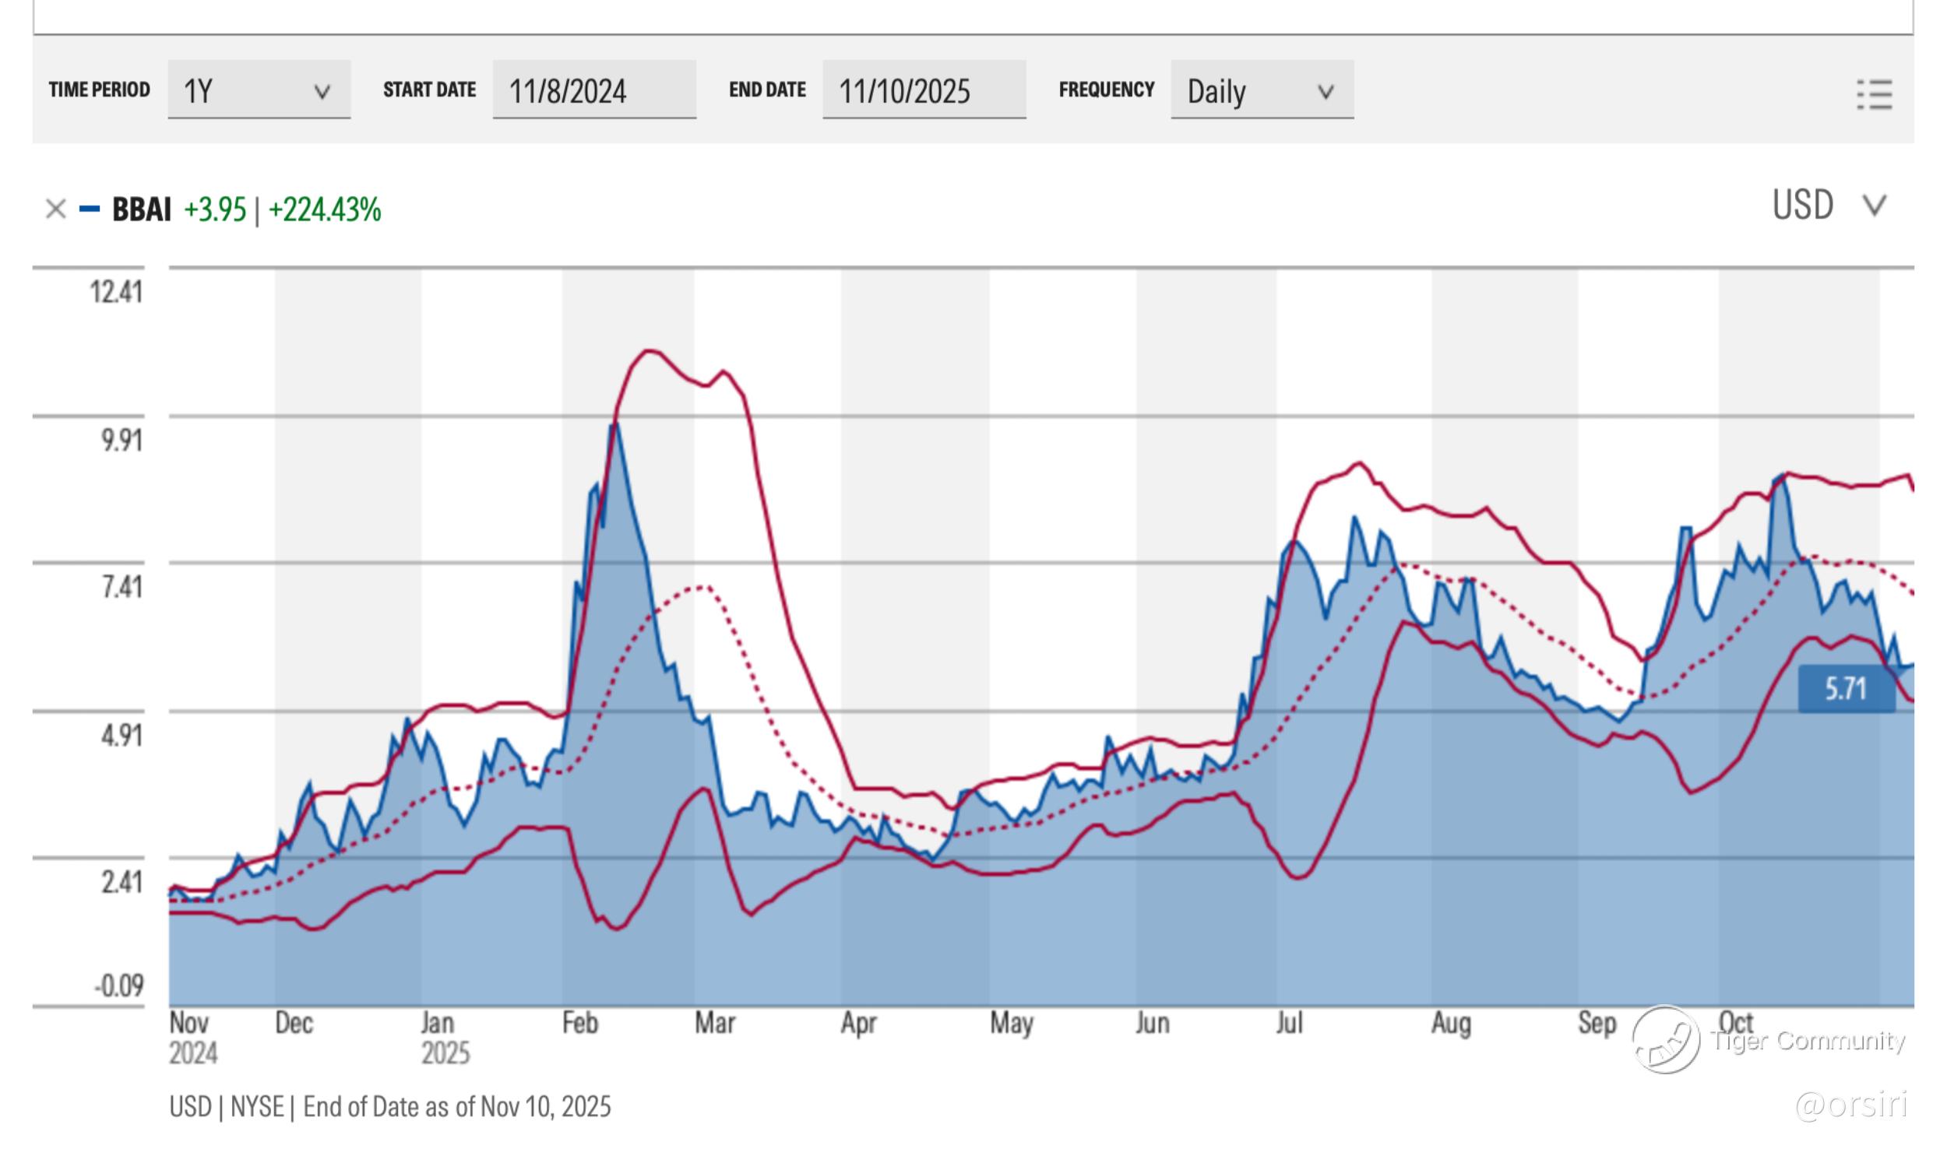
Task: Click the Oct label on time axis
Action: click(x=1735, y=1022)
